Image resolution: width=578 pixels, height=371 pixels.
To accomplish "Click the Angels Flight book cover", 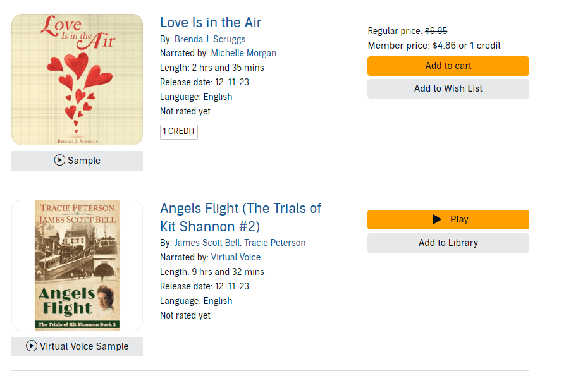I will click(x=77, y=265).
